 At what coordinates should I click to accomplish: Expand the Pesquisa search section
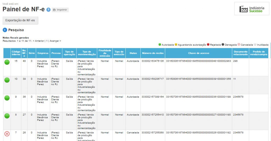(5, 30)
